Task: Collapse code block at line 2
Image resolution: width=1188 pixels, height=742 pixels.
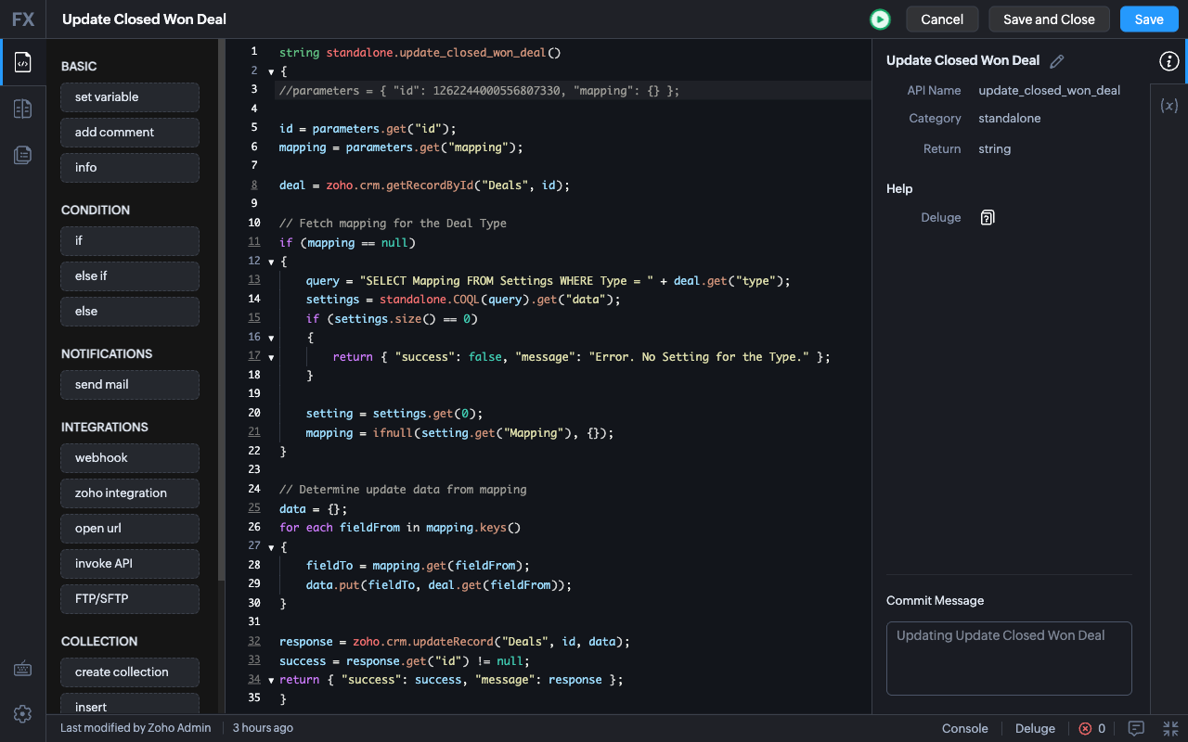Action: 271,71
